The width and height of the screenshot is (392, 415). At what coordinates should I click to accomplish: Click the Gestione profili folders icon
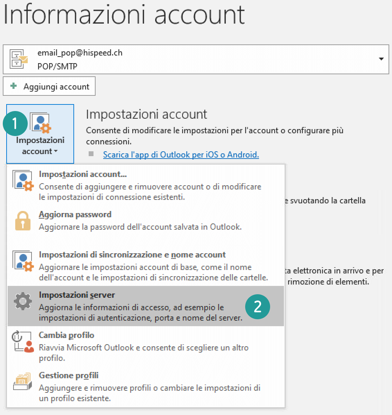(x=23, y=381)
